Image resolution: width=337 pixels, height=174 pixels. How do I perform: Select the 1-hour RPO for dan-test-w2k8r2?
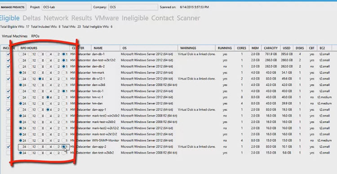(64, 153)
